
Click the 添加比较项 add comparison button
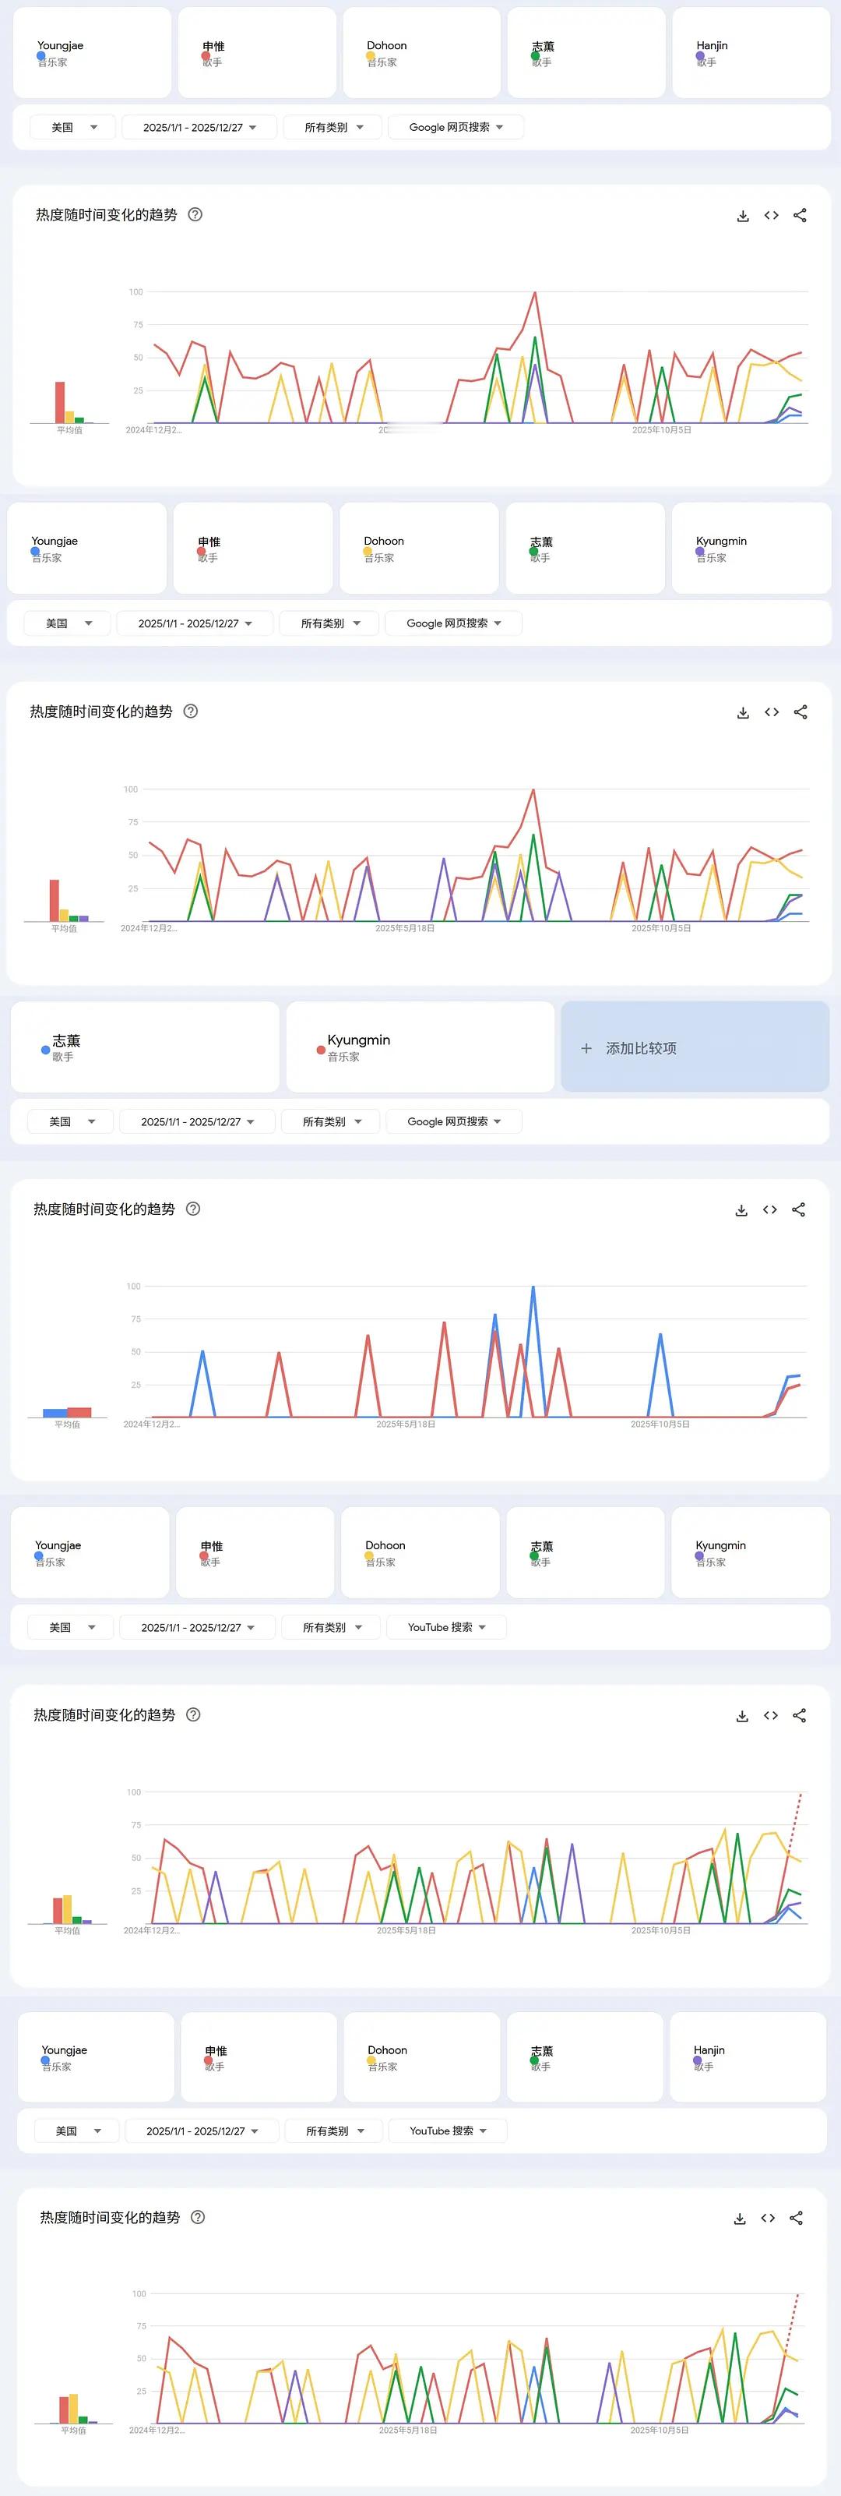coord(695,1047)
